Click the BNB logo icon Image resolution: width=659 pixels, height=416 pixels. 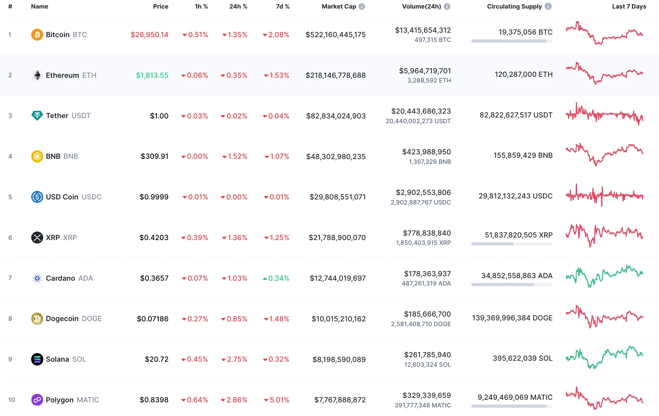click(x=37, y=156)
